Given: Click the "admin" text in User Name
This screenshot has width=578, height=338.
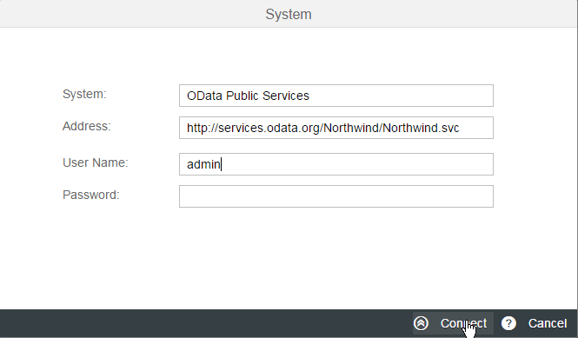Looking at the screenshot, I should point(203,164).
